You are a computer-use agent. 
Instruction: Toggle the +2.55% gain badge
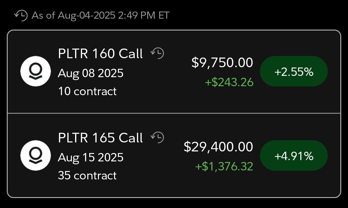(x=294, y=71)
